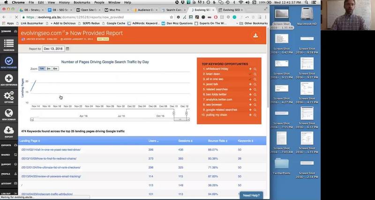Select the Macintosh HD desktop drive
This screenshot has width=375, height=200.
click(307, 16)
